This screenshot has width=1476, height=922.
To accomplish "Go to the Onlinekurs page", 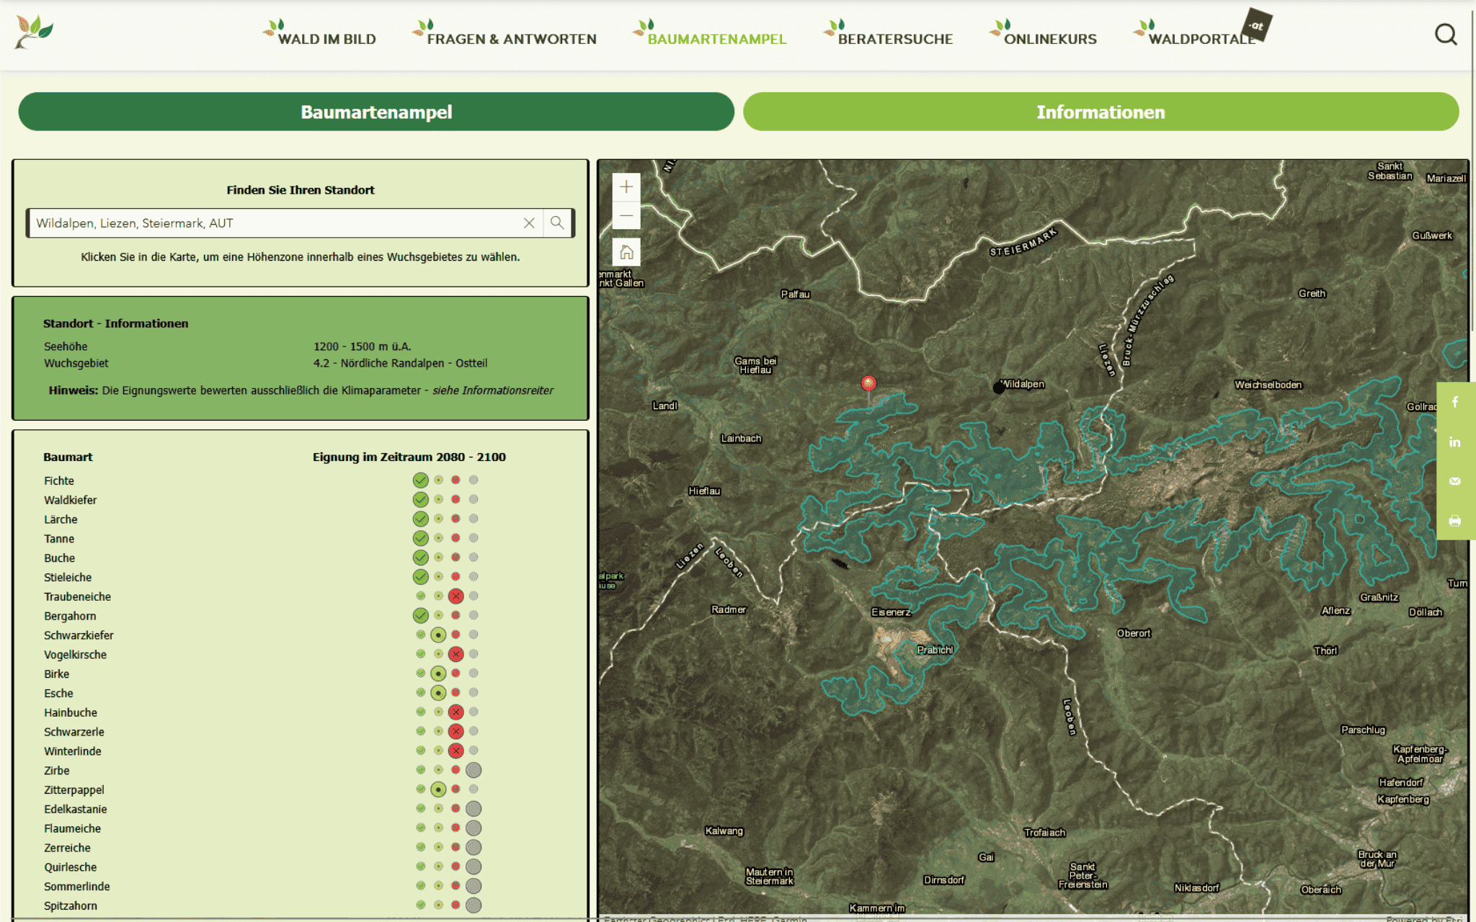I will [1049, 39].
